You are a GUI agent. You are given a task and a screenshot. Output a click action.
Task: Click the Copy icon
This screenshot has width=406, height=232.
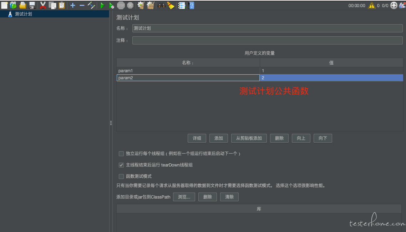(52, 5)
